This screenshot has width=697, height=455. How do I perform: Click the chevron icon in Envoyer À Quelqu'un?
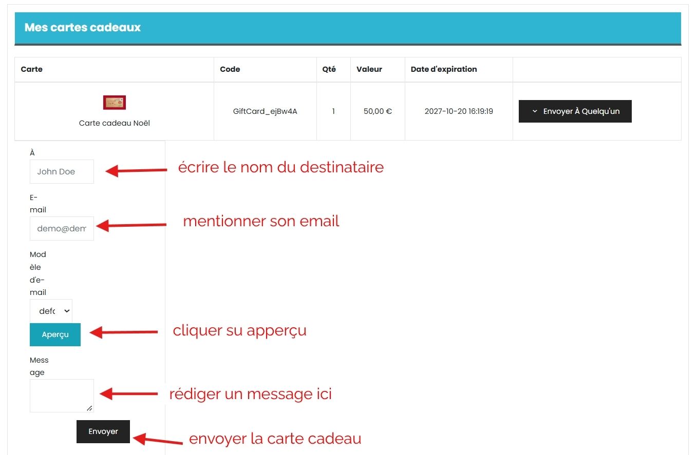click(x=535, y=111)
